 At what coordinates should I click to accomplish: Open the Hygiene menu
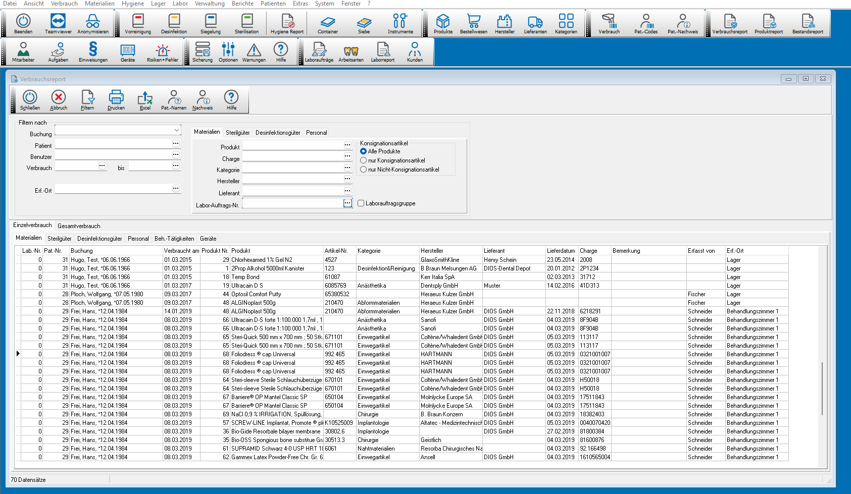point(133,4)
